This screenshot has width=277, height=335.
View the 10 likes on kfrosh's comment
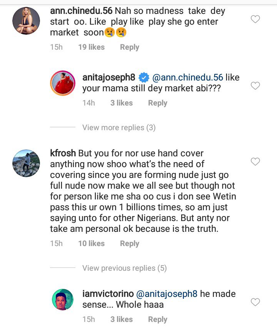[91, 244]
